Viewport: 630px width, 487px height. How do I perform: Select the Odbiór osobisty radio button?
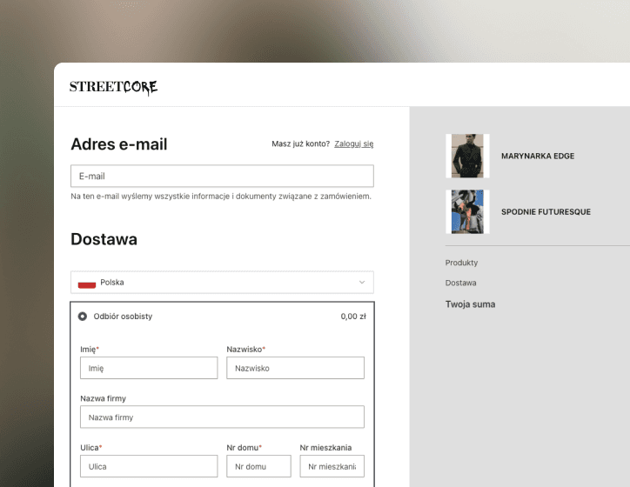(83, 317)
